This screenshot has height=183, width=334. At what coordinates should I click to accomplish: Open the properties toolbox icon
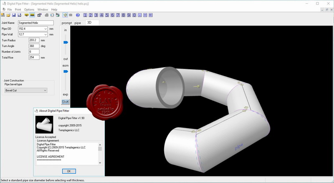coord(39,15)
